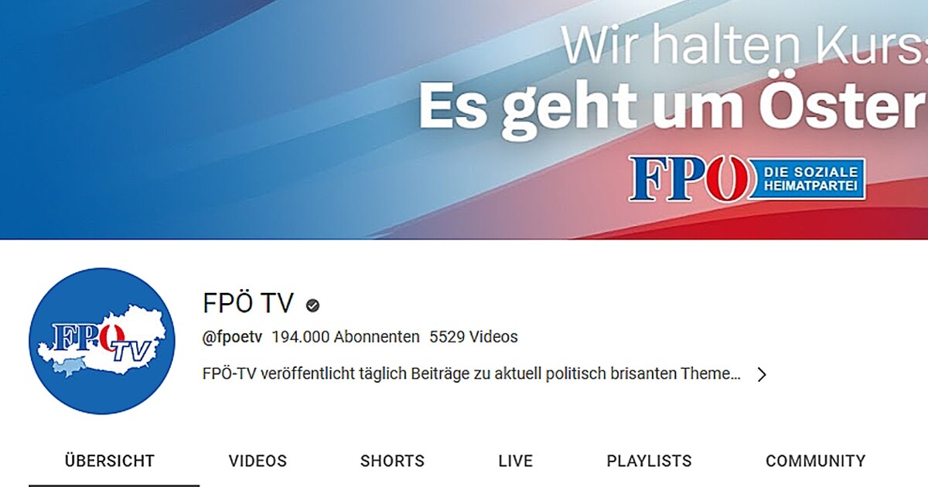Click the 'Wir halten Kurs' banner headline
Viewport: 928px width, 487px height.
point(743,46)
